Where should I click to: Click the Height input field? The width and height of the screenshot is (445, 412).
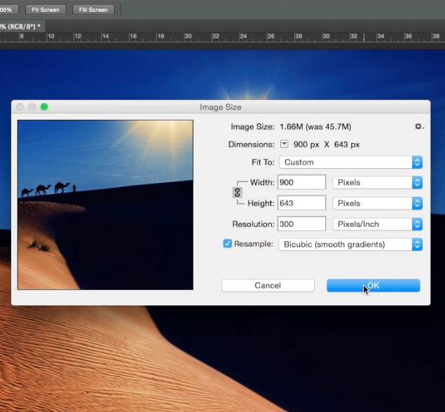(x=302, y=203)
